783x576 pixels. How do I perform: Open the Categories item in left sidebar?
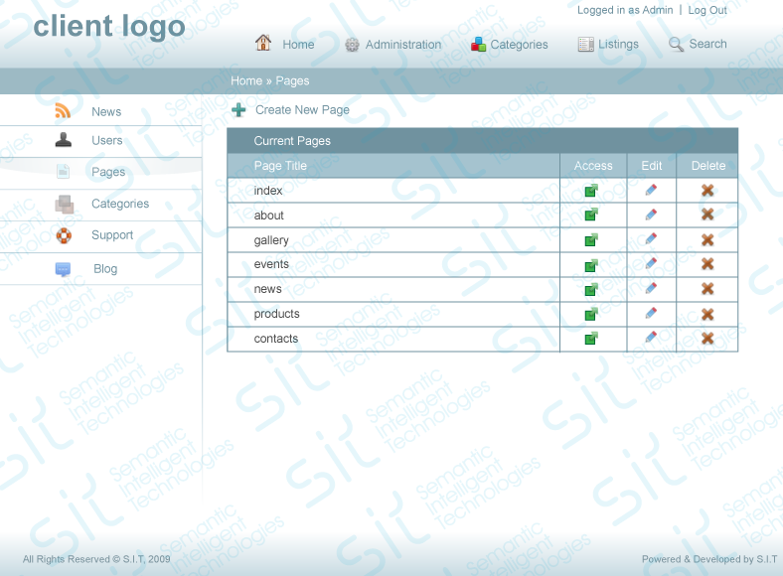tap(120, 204)
